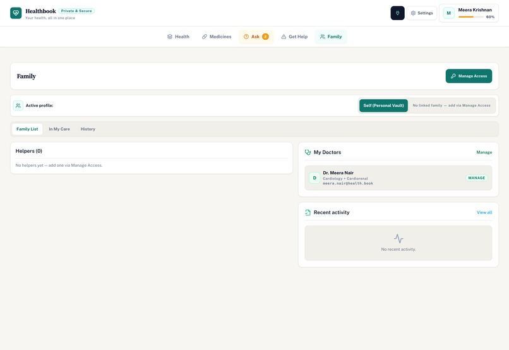509x350 pixels.
Task: Click the dark plug icon button
Action: [x=397, y=13]
